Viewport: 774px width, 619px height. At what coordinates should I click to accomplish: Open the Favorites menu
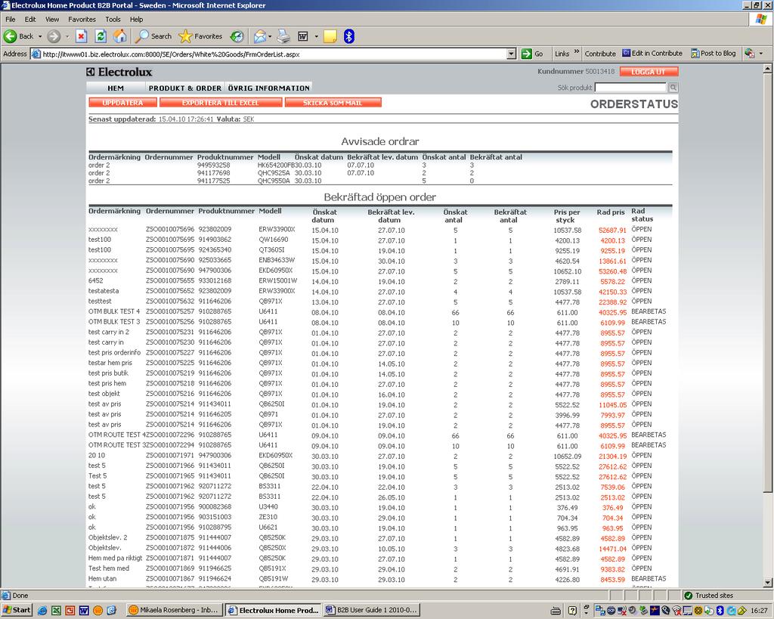pyautogui.click(x=82, y=19)
